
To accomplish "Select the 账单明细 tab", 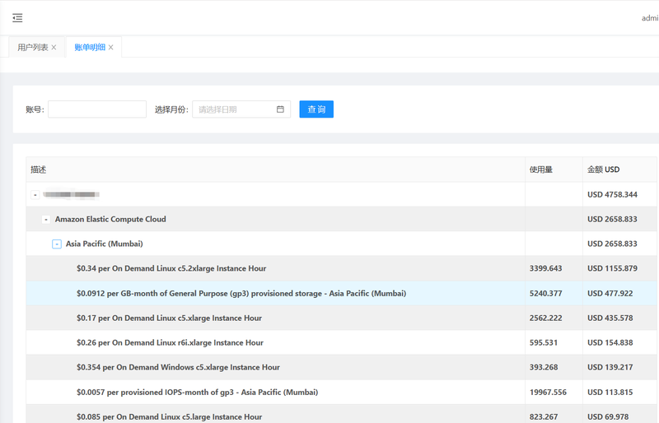I will click(90, 48).
